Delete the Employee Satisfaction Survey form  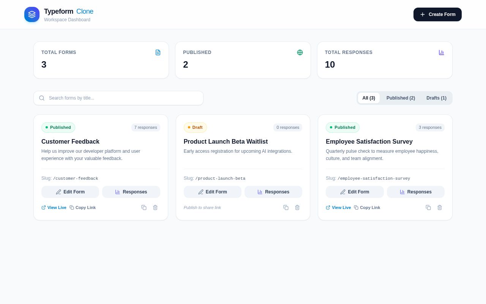click(x=440, y=207)
